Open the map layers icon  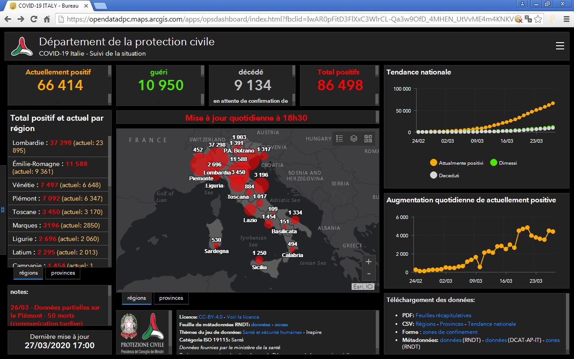(x=354, y=138)
